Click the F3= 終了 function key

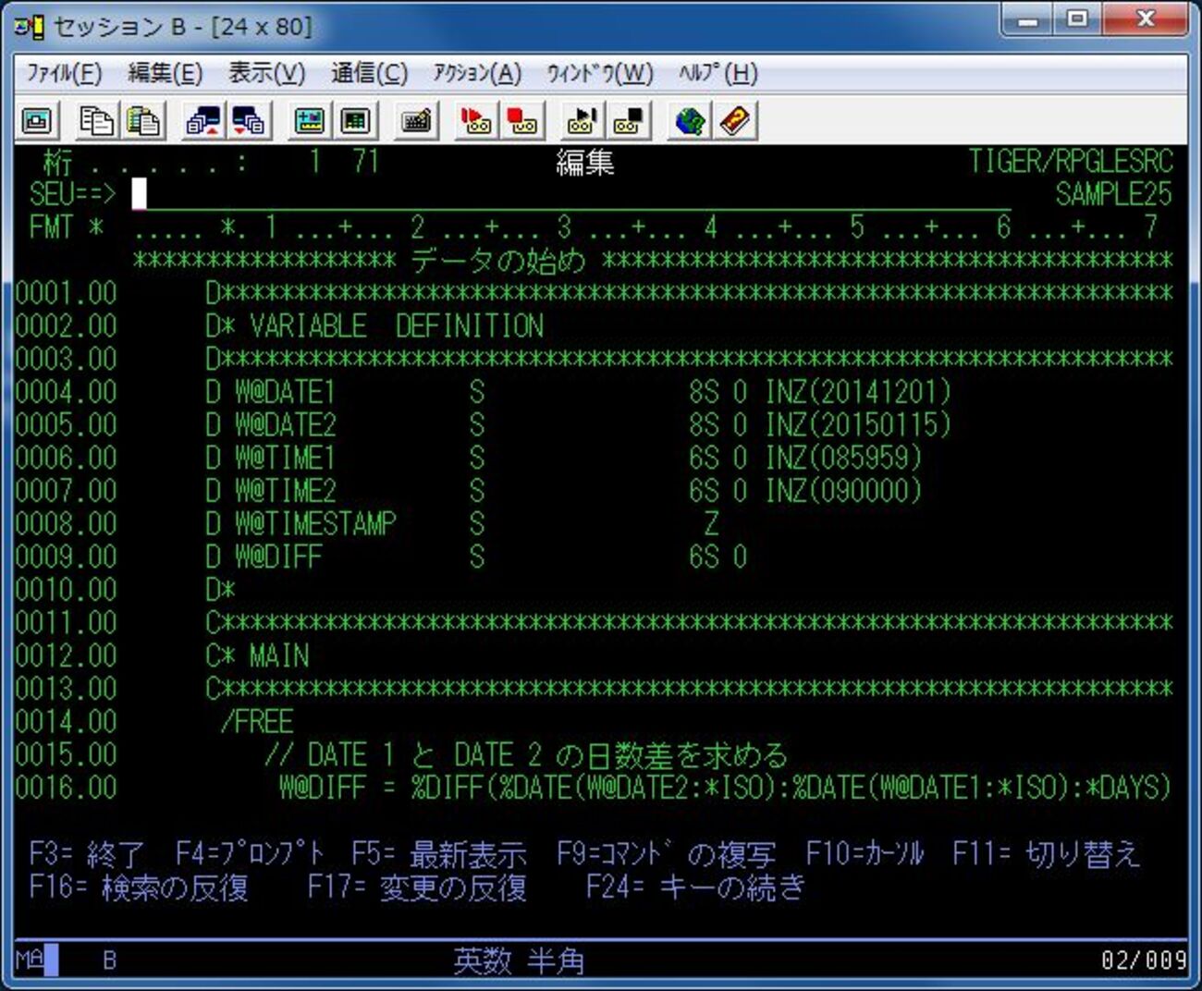87,853
